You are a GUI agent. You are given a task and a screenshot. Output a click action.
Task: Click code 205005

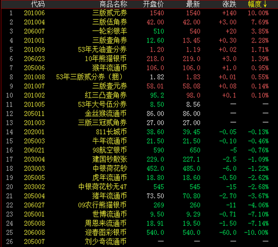pos(34,178)
